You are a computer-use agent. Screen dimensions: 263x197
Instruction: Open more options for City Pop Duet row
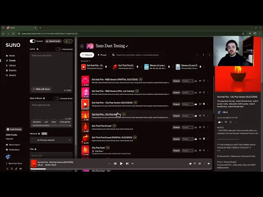[x=208, y=151]
